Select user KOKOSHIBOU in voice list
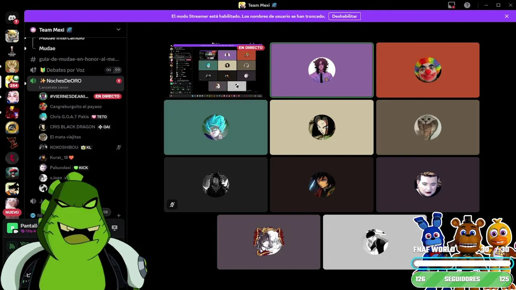The image size is (516, 290). pos(64,147)
